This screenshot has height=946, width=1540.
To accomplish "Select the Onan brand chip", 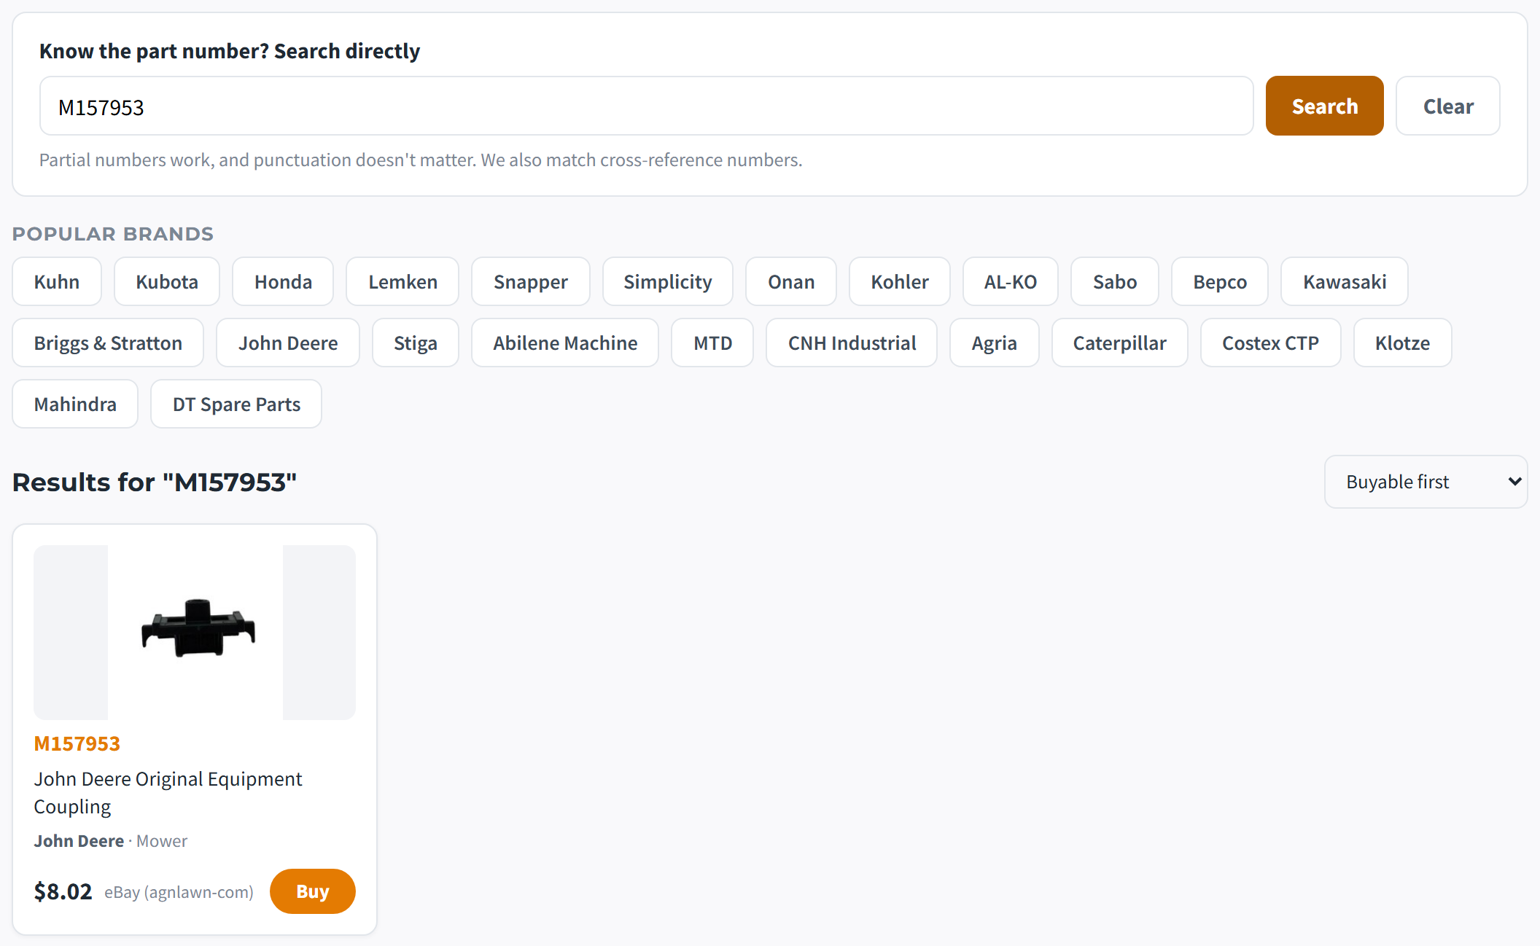I will pos(791,282).
